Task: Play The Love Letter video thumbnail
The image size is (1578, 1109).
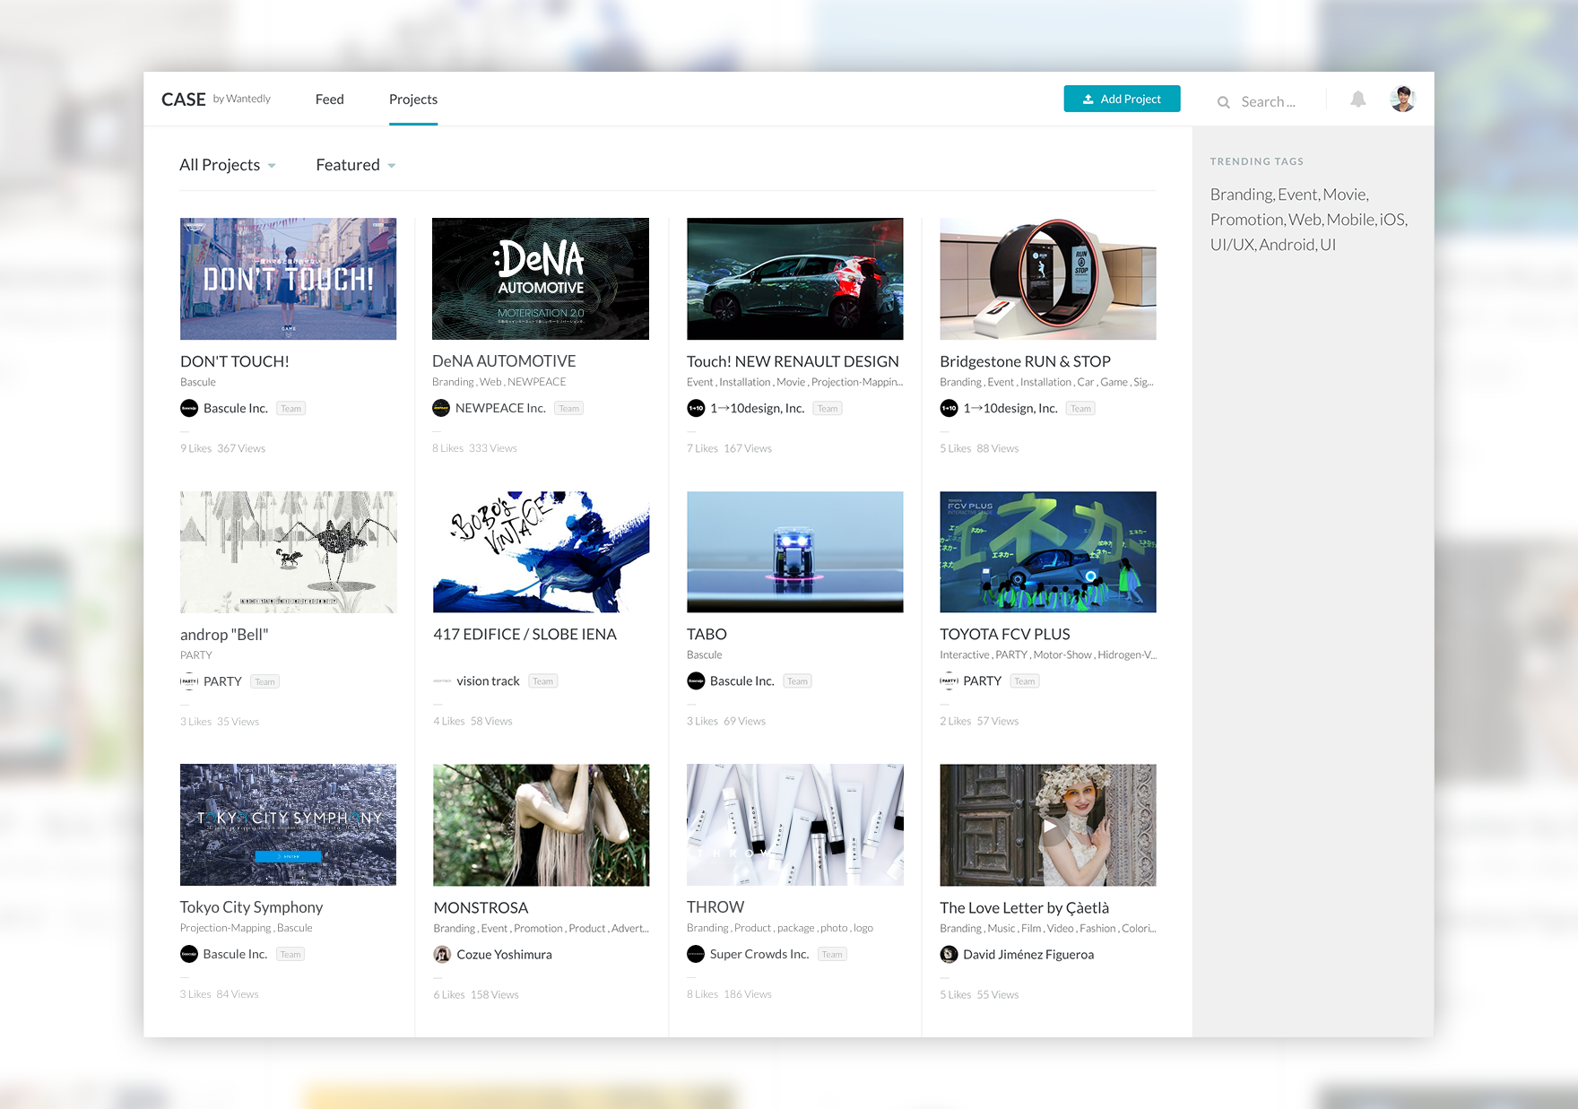Action: 1048,826
